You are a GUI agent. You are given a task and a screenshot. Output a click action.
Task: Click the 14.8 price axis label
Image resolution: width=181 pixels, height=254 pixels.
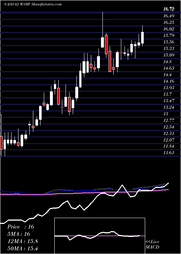click(168, 62)
